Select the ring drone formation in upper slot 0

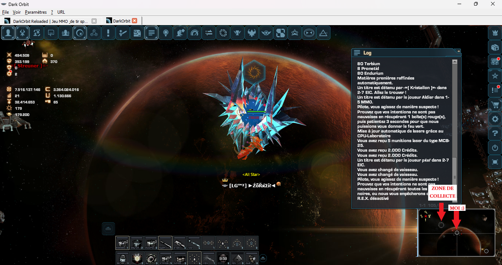click(x=251, y=243)
